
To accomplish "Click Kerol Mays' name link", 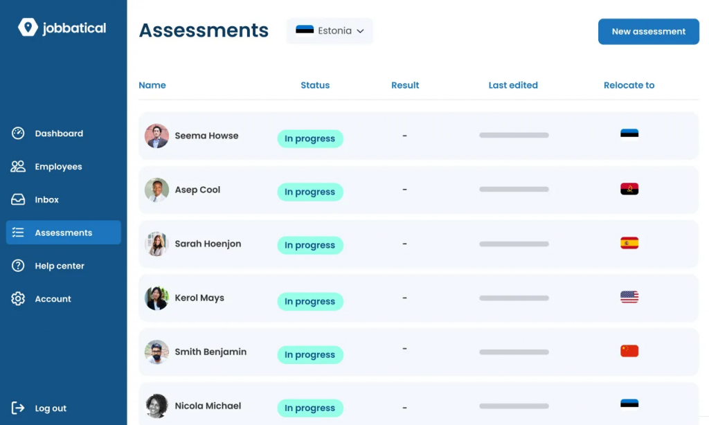I will pos(199,298).
